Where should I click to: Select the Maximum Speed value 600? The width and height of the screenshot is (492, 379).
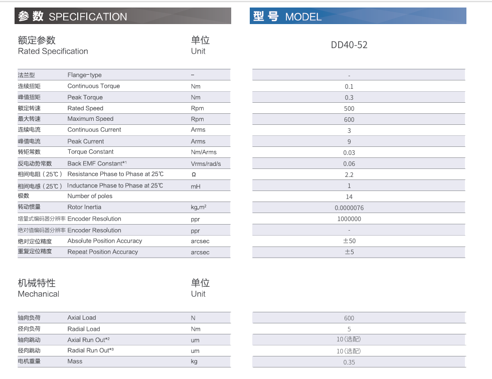(x=349, y=119)
